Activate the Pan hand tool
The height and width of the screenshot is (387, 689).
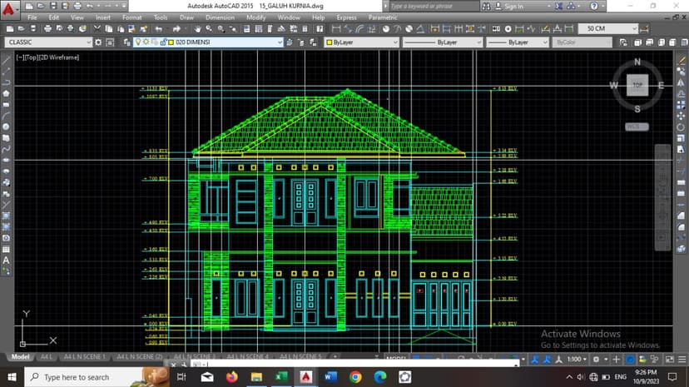[197, 29]
